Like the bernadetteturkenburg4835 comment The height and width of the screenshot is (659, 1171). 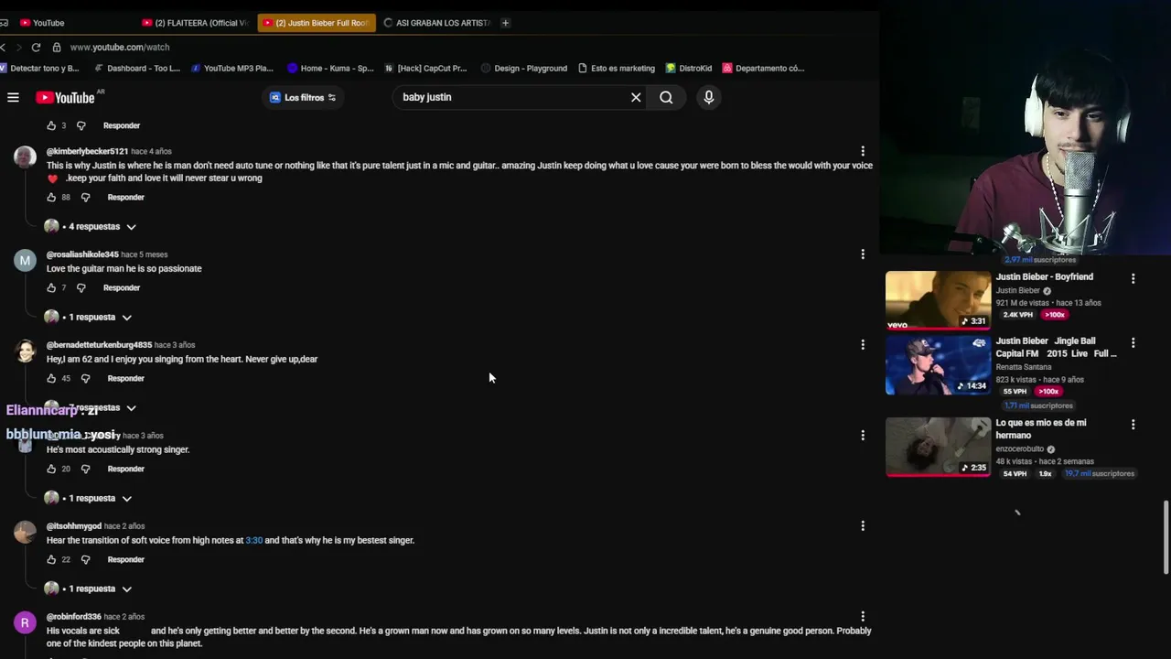[x=51, y=378]
